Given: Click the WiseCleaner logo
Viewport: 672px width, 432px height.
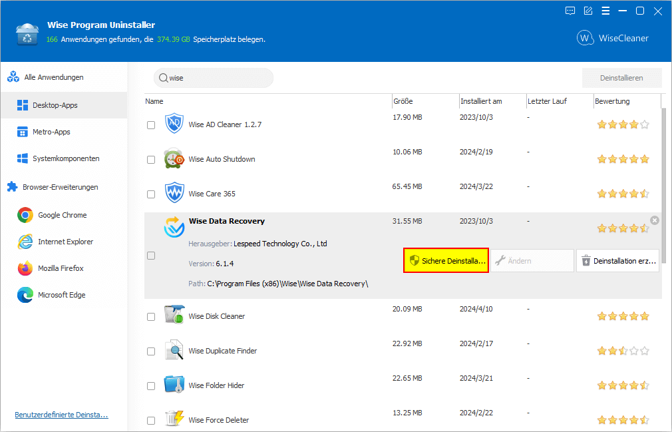Looking at the screenshot, I should coord(613,38).
